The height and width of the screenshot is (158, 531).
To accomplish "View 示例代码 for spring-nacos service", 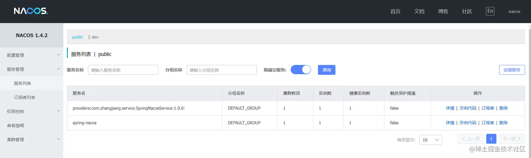I will [468, 123].
